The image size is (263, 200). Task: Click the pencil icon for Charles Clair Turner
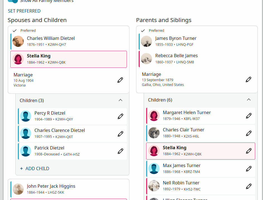[x=249, y=133]
